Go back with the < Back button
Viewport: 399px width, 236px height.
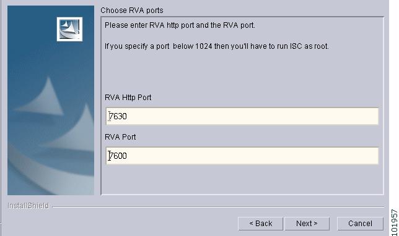(x=261, y=224)
